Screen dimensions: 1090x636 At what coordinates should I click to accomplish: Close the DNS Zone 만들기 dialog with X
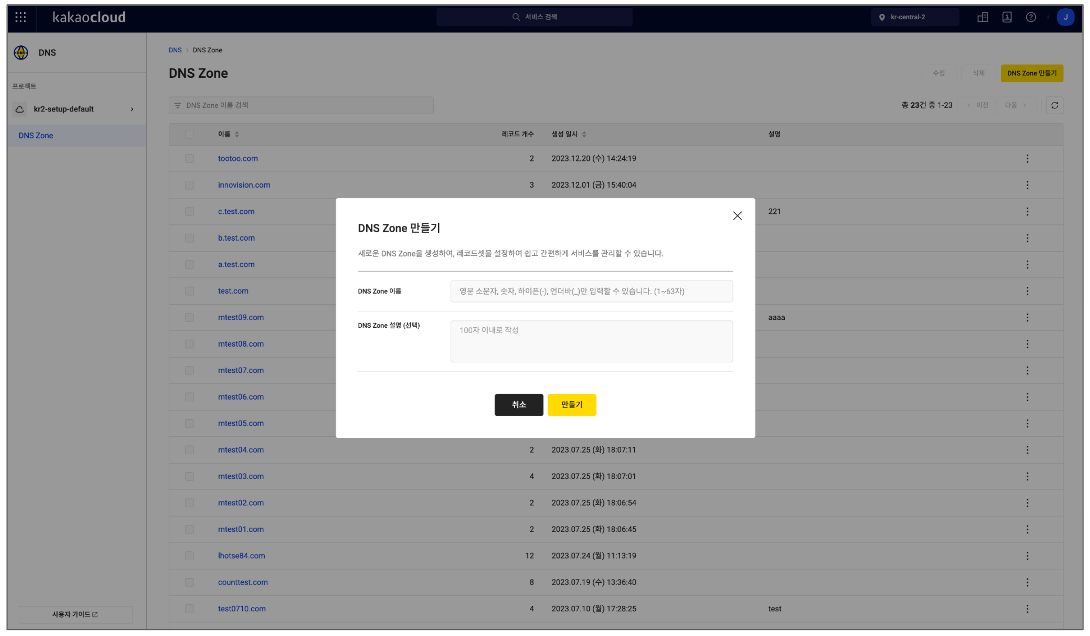[737, 216]
